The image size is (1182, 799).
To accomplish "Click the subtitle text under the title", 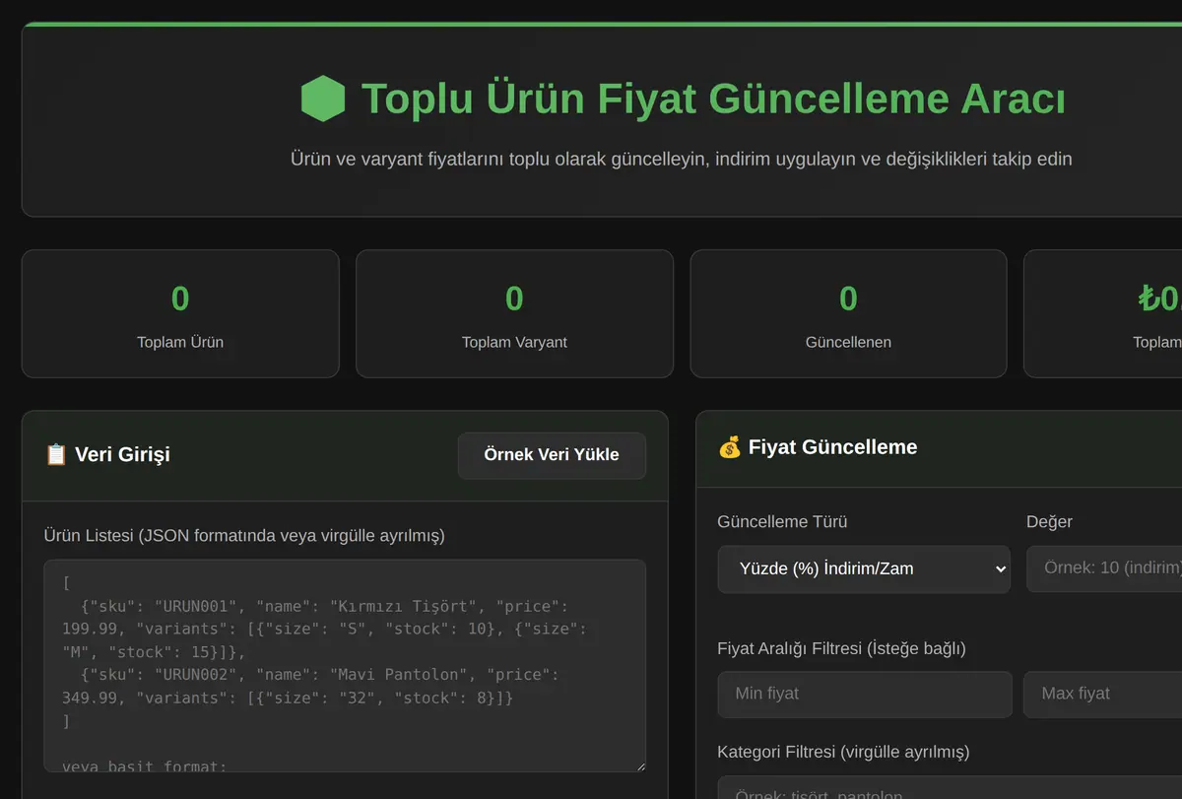I will pos(682,159).
